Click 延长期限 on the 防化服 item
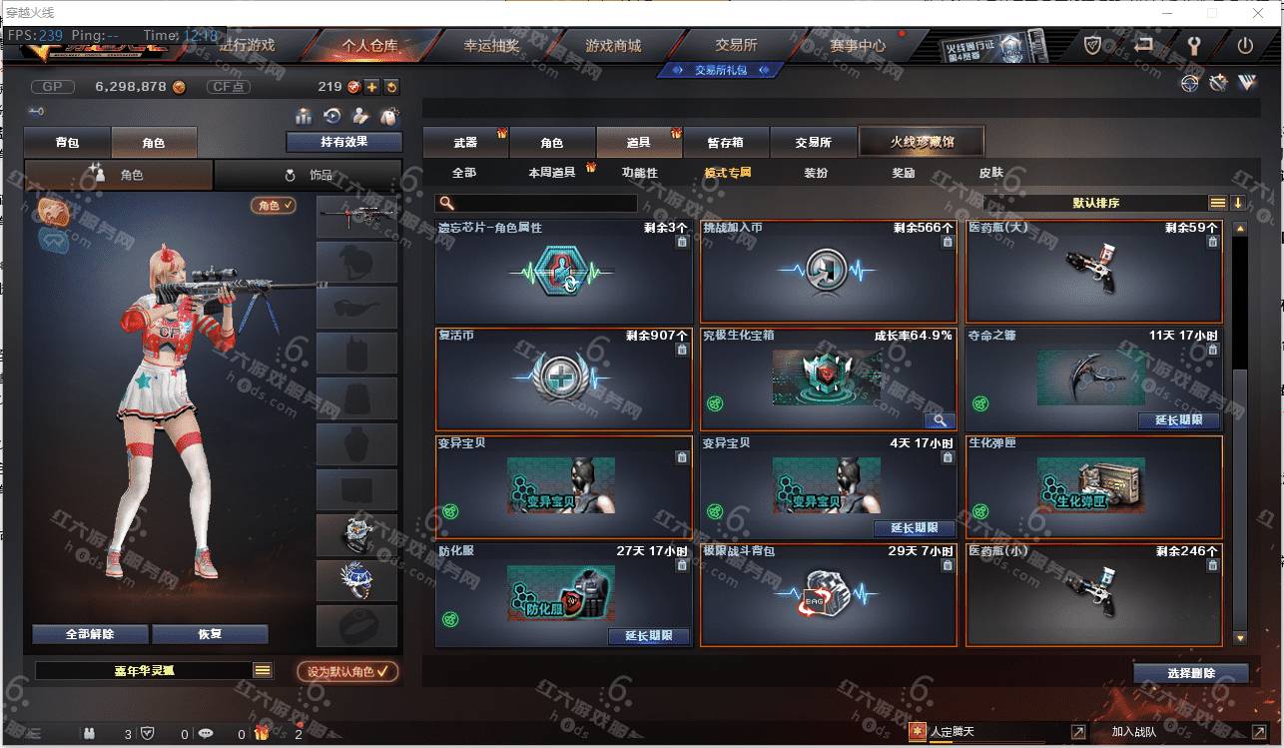1284x748 pixels. point(648,636)
